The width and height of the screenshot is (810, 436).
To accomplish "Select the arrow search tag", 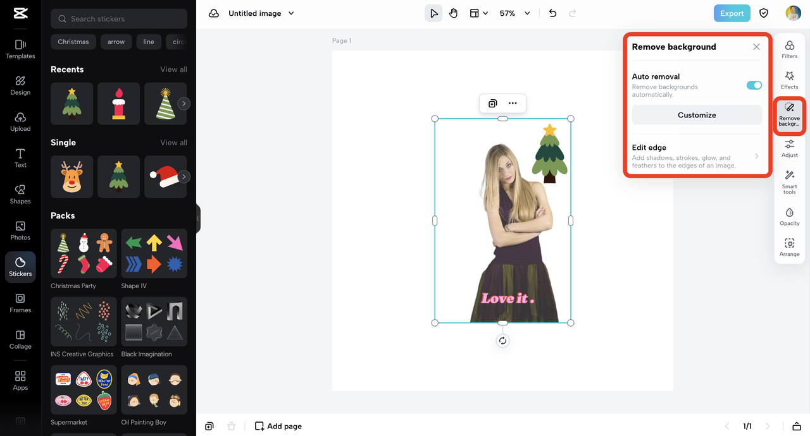I will coord(116,42).
